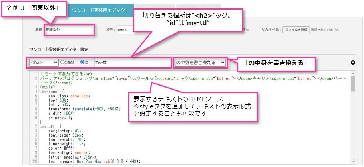
Task: Click the ファイルを選択 button
Action: [296, 29]
